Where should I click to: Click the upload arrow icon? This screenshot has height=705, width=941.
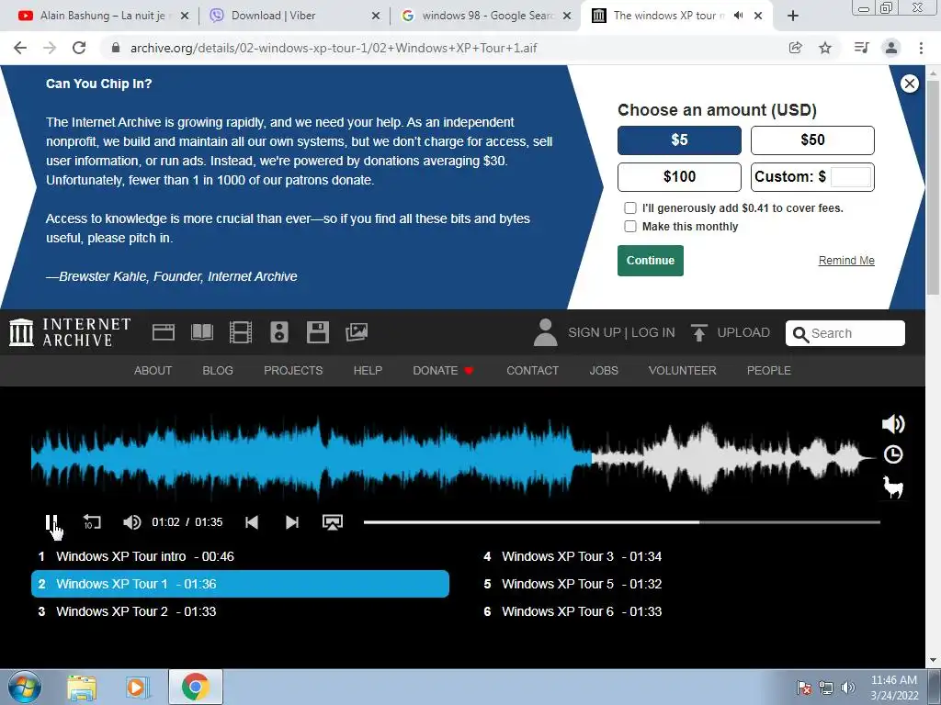pos(698,332)
